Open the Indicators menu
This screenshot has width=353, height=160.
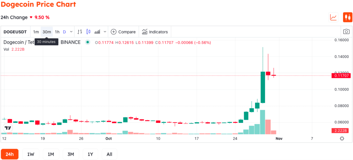pyautogui.click(x=155, y=32)
